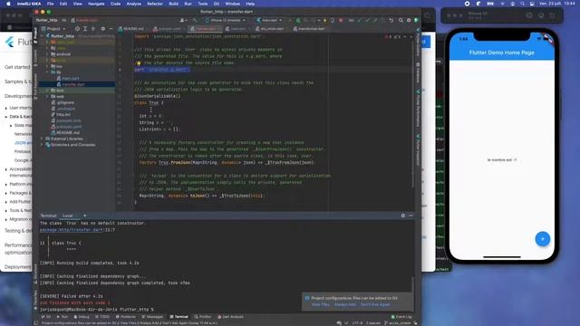Open the Apple menu
This screenshot has height=326, width=580.
(x=8, y=4)
